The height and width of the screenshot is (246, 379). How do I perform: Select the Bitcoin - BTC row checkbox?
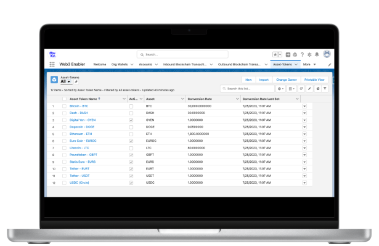click(64, 106)
